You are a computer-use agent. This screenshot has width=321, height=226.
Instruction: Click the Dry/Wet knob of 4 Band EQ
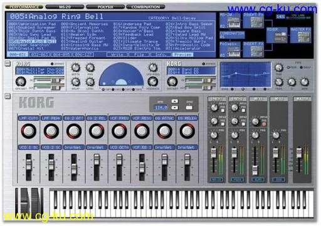point(172,81)
